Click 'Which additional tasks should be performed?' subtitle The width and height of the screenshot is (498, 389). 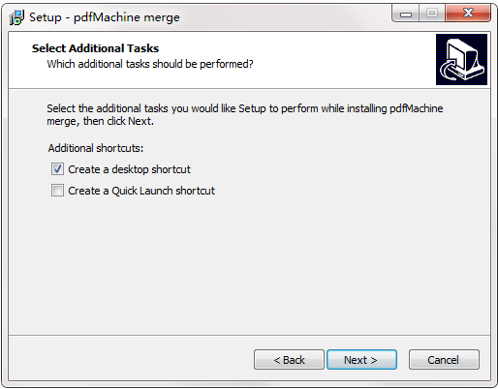click(150, 64)
